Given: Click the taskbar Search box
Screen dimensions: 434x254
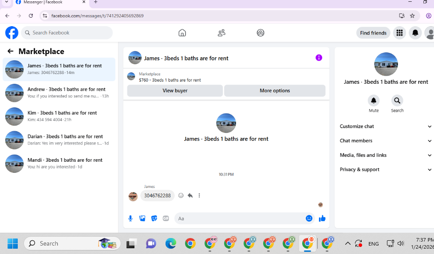Looking at the screenshot, I should (x=72, y=243).
